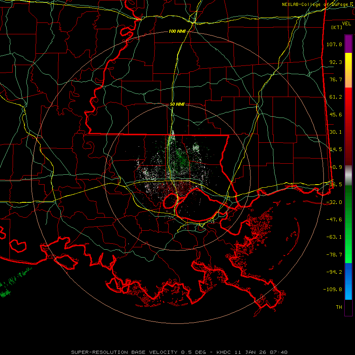Click the NEXLAB-College of DuPage title text
The image size is (355, 355).
click(x=316, y=4)
